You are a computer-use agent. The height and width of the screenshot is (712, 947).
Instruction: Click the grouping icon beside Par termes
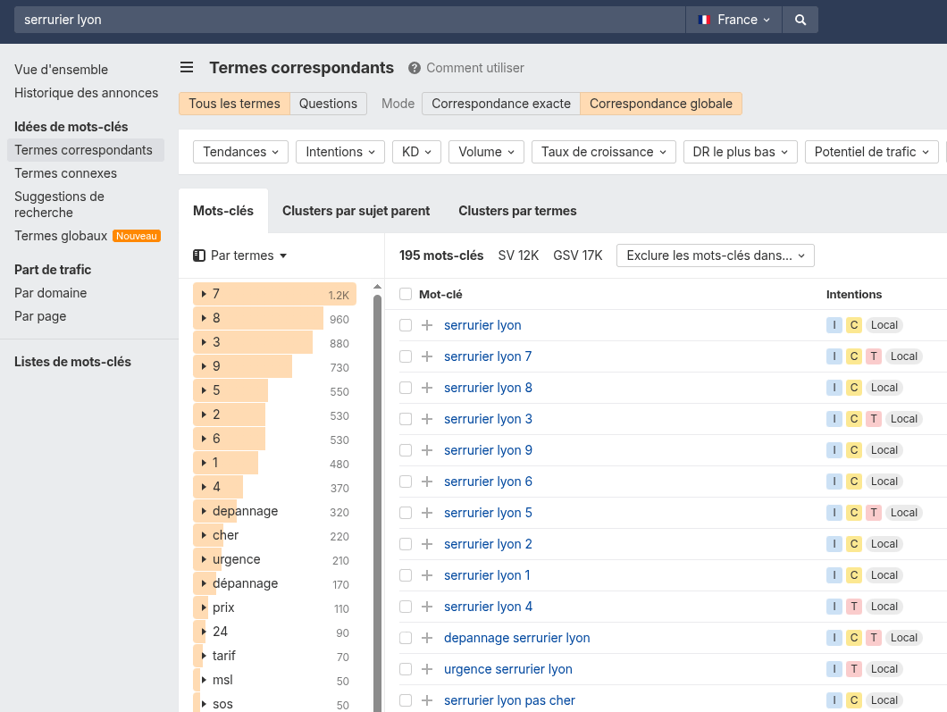point(197,255)
